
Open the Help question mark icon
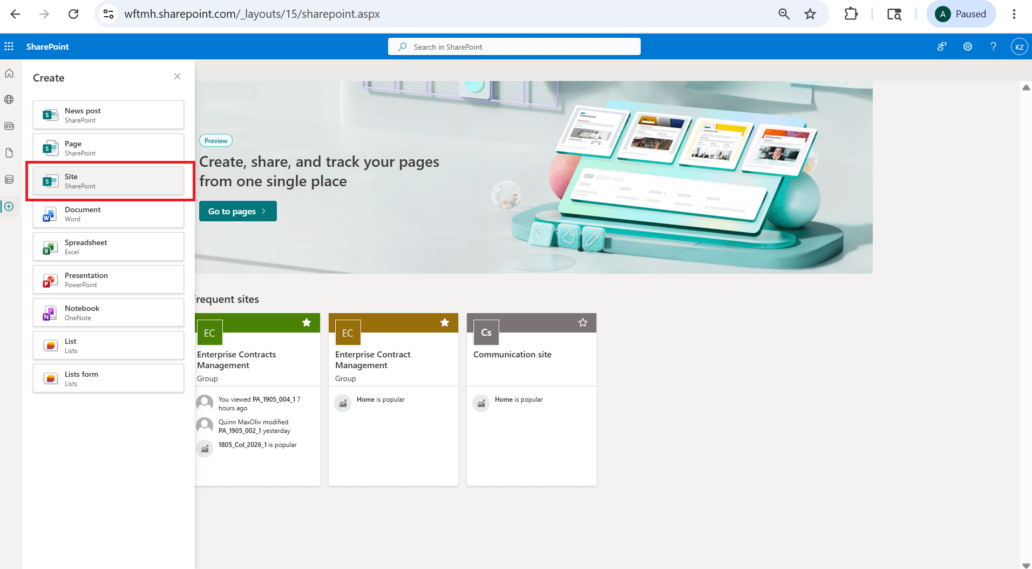993,46
